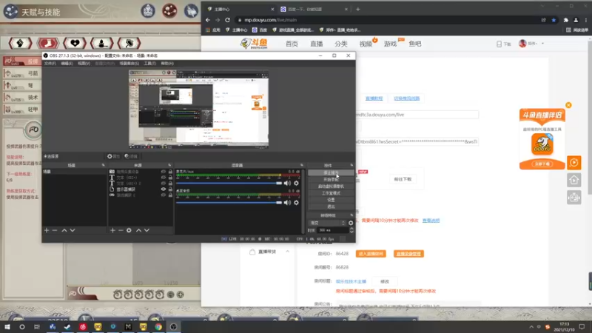Move scene down with arrow icon
The image size is (592, 333).
[x=73, y=230]
